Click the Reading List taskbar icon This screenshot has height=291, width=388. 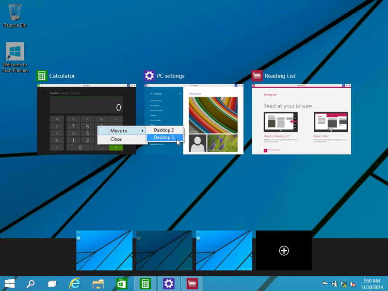click(192, 284)
